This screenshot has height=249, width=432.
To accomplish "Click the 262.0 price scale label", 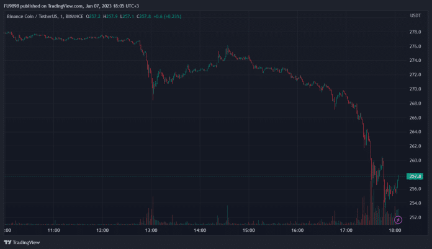I will [x=415, y=147].
